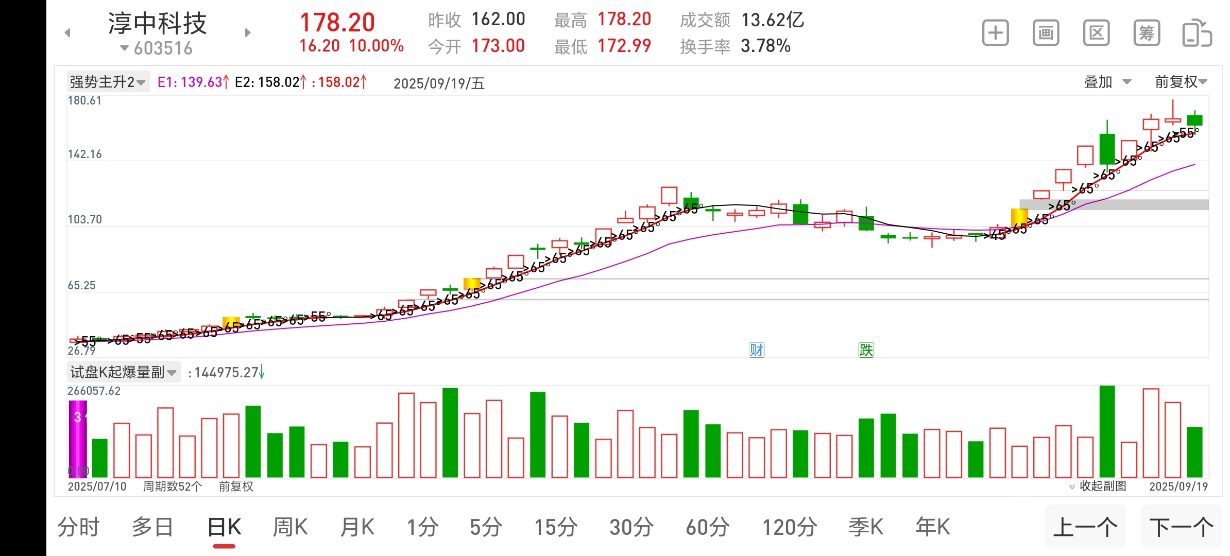Click the interval statistics (区) icon
This screenshot has width=1230, height=556.
tap(1096, 33)
